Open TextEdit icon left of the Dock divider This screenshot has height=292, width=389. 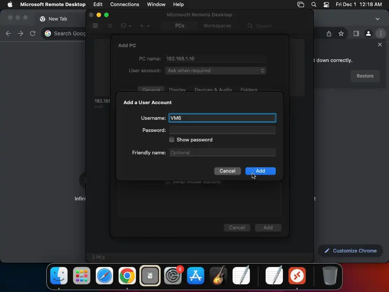point(241,275)
